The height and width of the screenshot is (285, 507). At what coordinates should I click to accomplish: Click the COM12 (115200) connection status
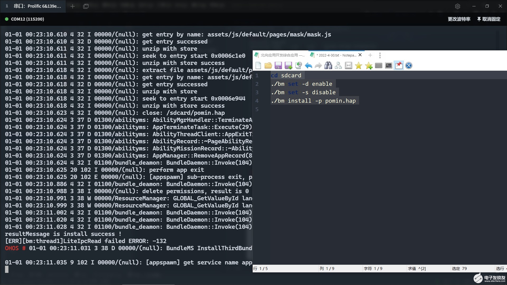click(x=25, y=19)
